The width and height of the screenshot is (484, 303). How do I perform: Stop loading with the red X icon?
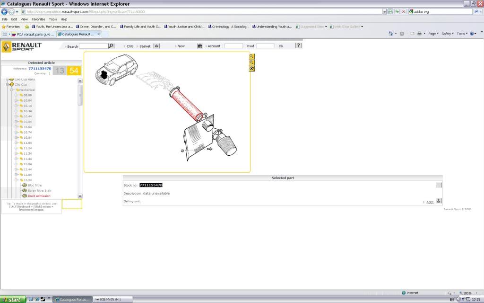tap(404, 11)
